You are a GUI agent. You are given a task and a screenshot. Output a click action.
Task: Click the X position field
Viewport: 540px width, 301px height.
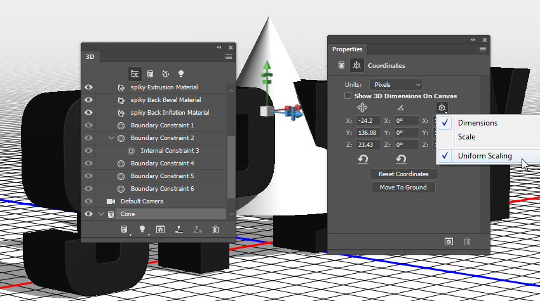(x=368, y=121)
